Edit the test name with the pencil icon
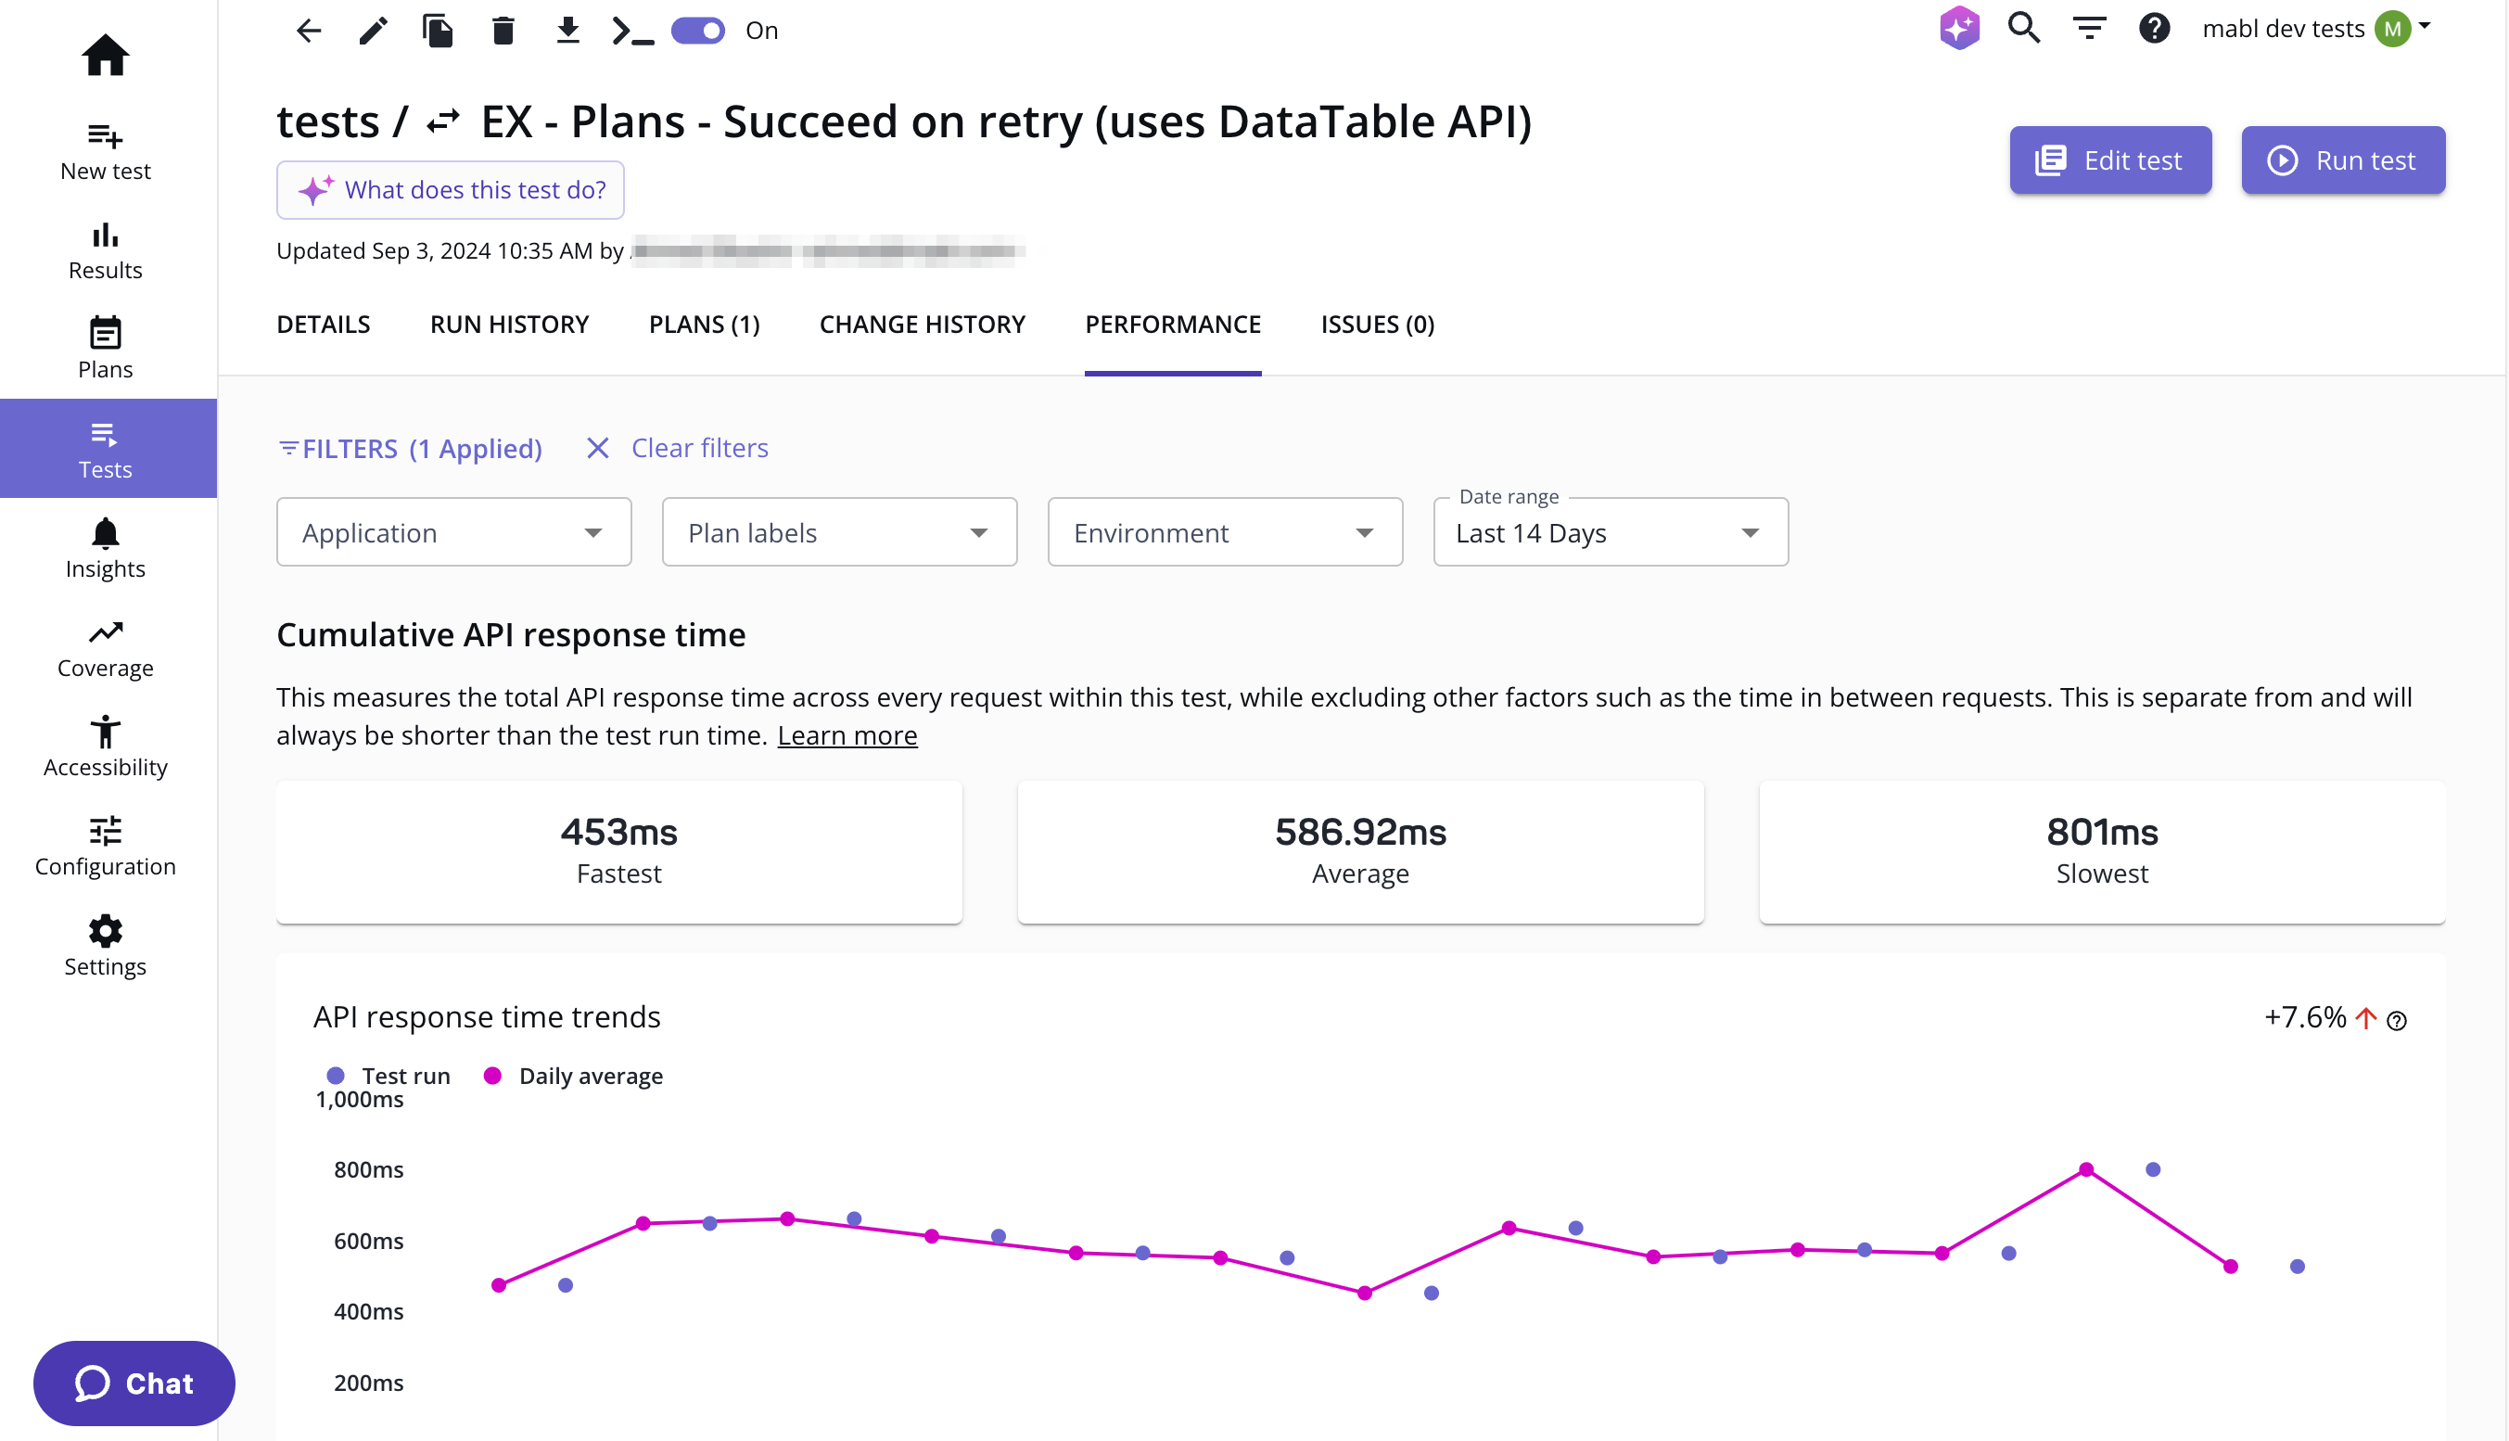 [373, 31]
